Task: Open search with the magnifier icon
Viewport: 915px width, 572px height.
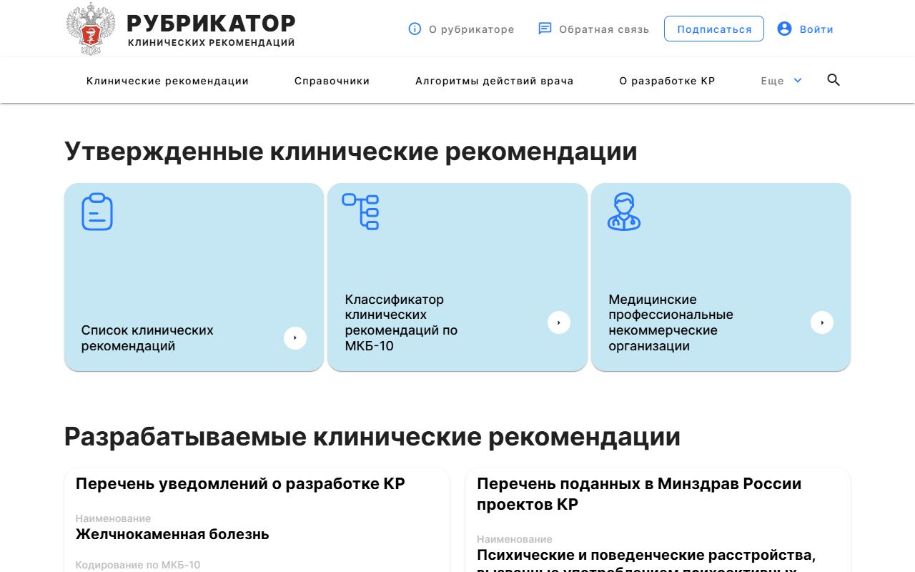Action: (834, 80)
